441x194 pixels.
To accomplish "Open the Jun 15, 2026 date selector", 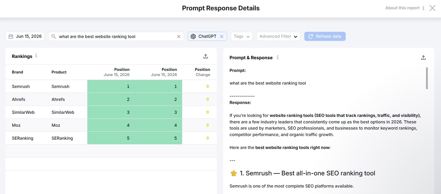I will pos(25,36).
